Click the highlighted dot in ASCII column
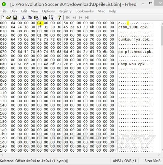 128,23
